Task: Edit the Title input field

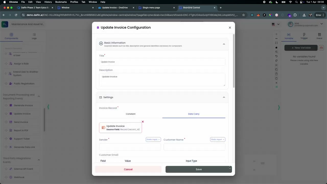Action: coord(162,62)
